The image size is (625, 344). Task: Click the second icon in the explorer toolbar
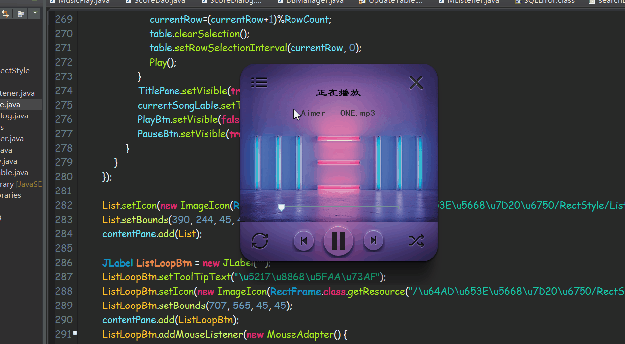[20, 14]
